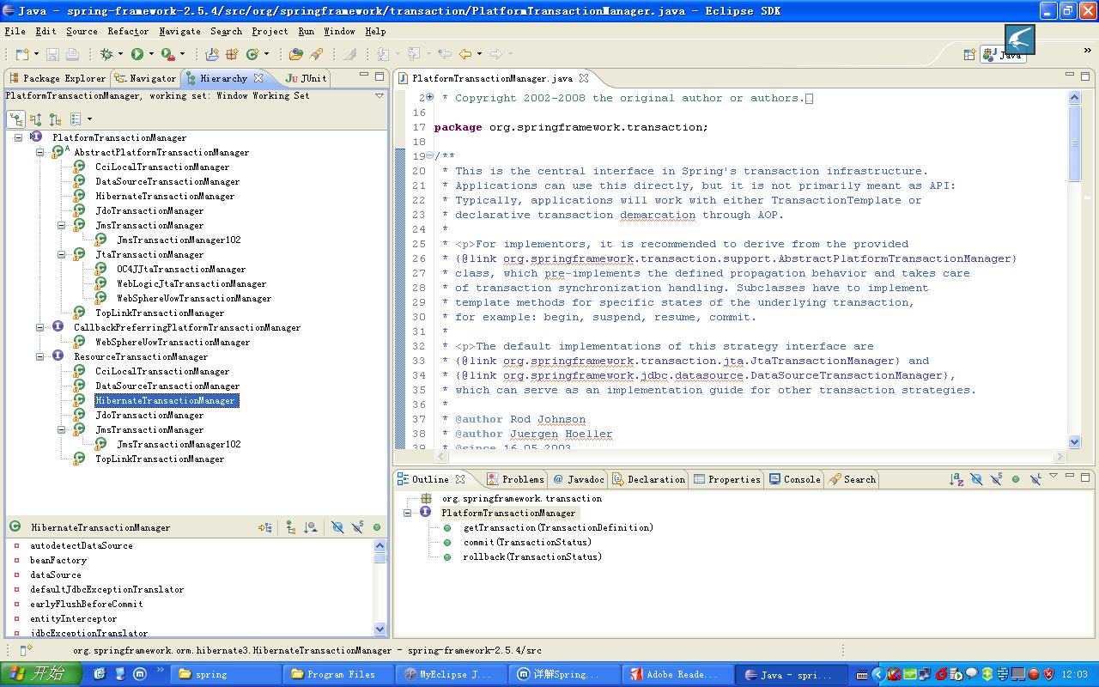Open the Navigate menu
This screenshot has width=1099, height=687.
point(179,31)
